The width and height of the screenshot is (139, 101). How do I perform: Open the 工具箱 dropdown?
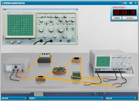pyautogui.click(x=123, y=3)
